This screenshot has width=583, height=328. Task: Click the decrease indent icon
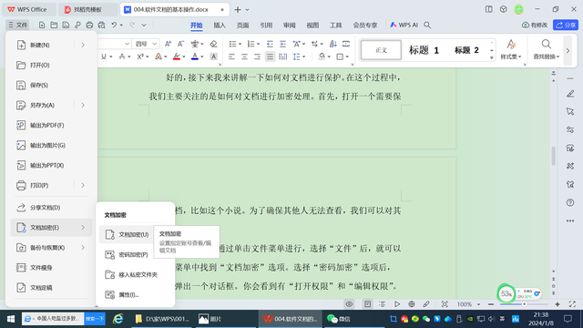tap(270, 44)
